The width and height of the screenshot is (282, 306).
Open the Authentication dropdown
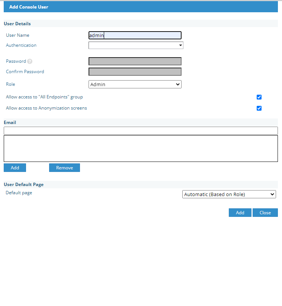point(136,45)
